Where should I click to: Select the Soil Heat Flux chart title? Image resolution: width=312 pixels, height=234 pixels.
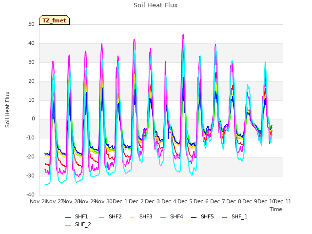(156, 5)
